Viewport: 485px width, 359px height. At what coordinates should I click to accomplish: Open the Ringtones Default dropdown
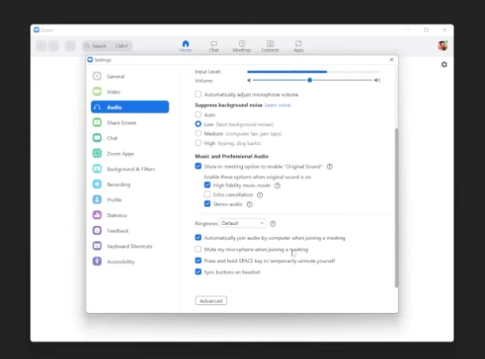click(243, 223)
